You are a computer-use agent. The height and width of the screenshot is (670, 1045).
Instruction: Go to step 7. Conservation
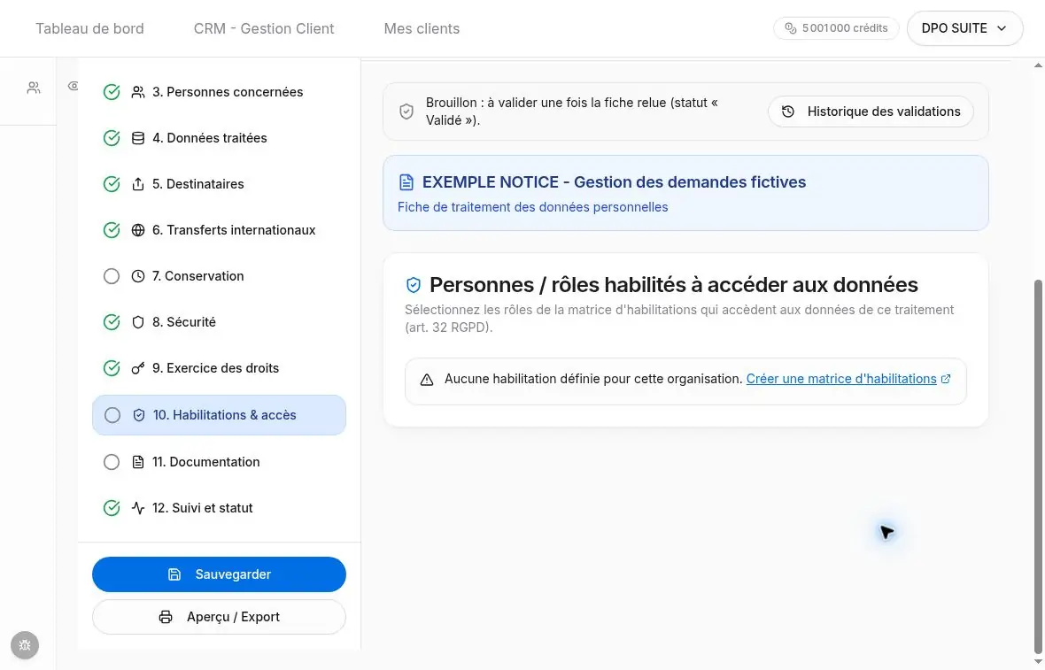tap(219, 276)
